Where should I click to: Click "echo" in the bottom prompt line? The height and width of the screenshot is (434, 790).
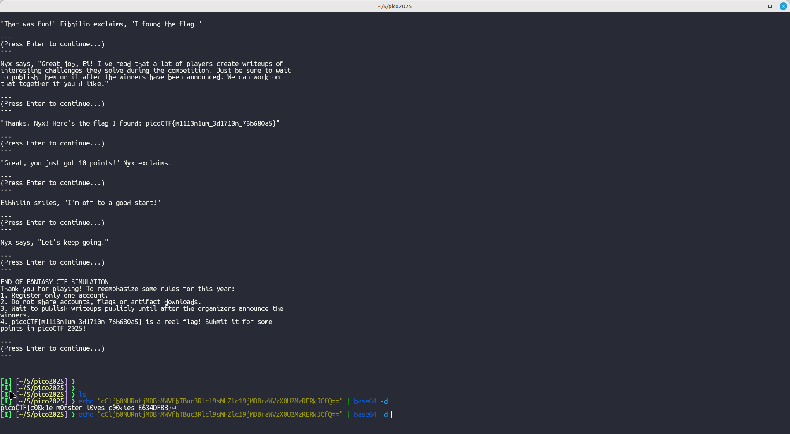(x=86, y=415)
